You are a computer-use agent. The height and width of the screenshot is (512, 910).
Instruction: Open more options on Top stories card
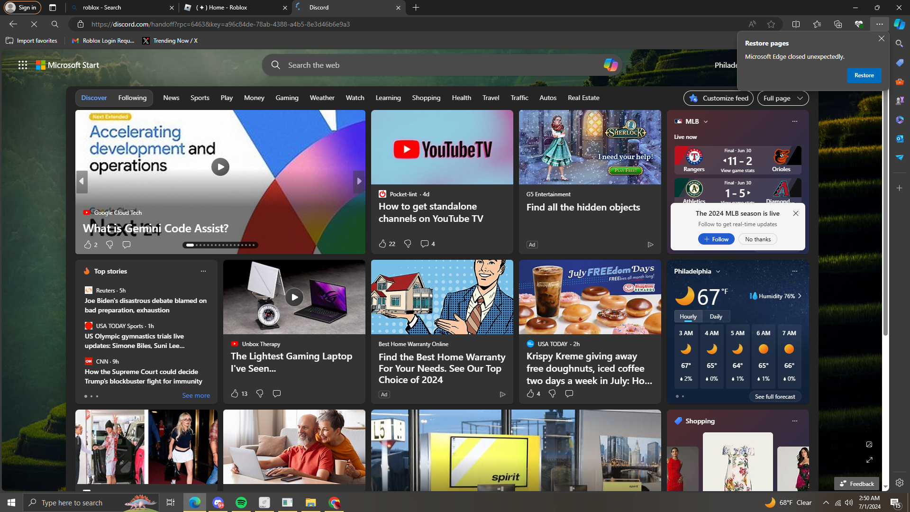click(x=203, y=271)
